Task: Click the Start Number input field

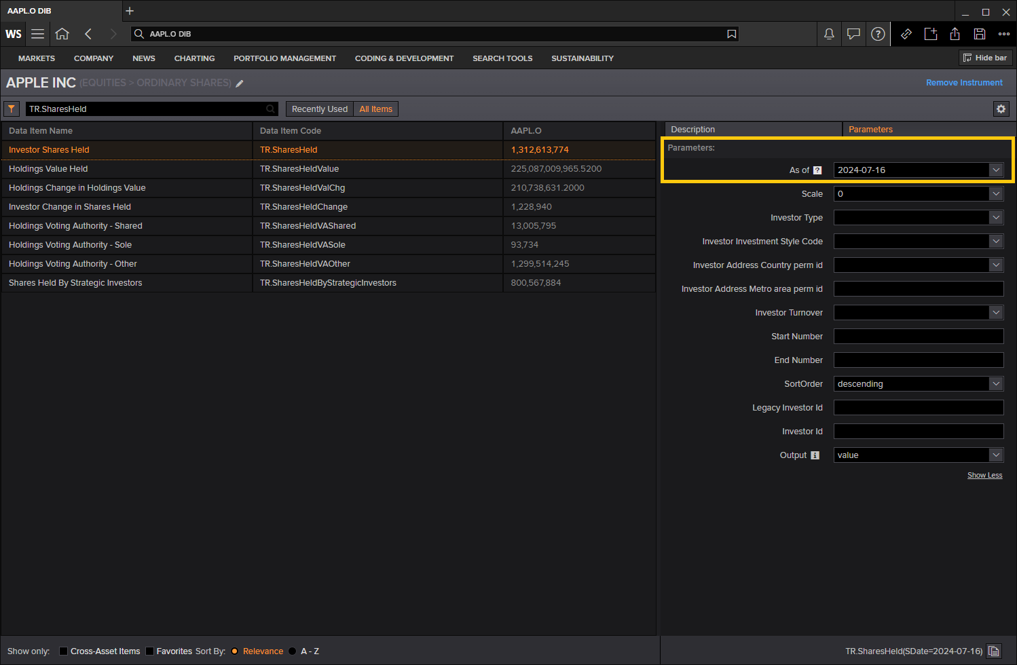Action: [919, 337]
